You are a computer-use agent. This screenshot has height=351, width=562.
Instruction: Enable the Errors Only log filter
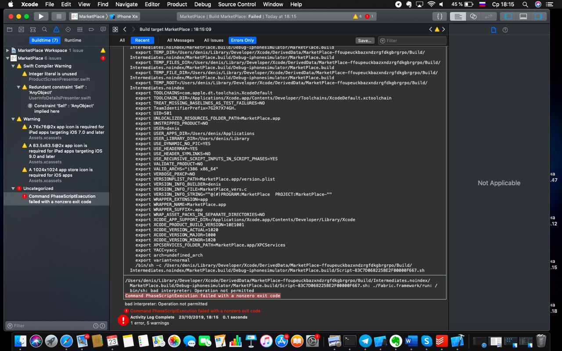(242, 40)
